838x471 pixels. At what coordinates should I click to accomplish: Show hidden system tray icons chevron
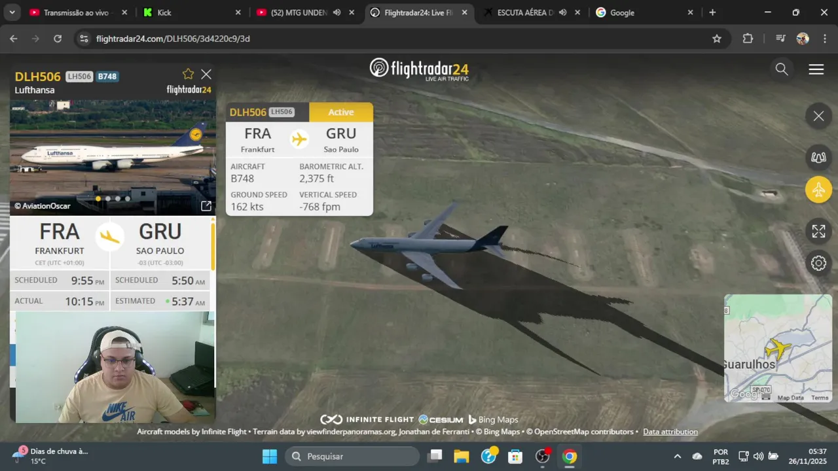677,456
